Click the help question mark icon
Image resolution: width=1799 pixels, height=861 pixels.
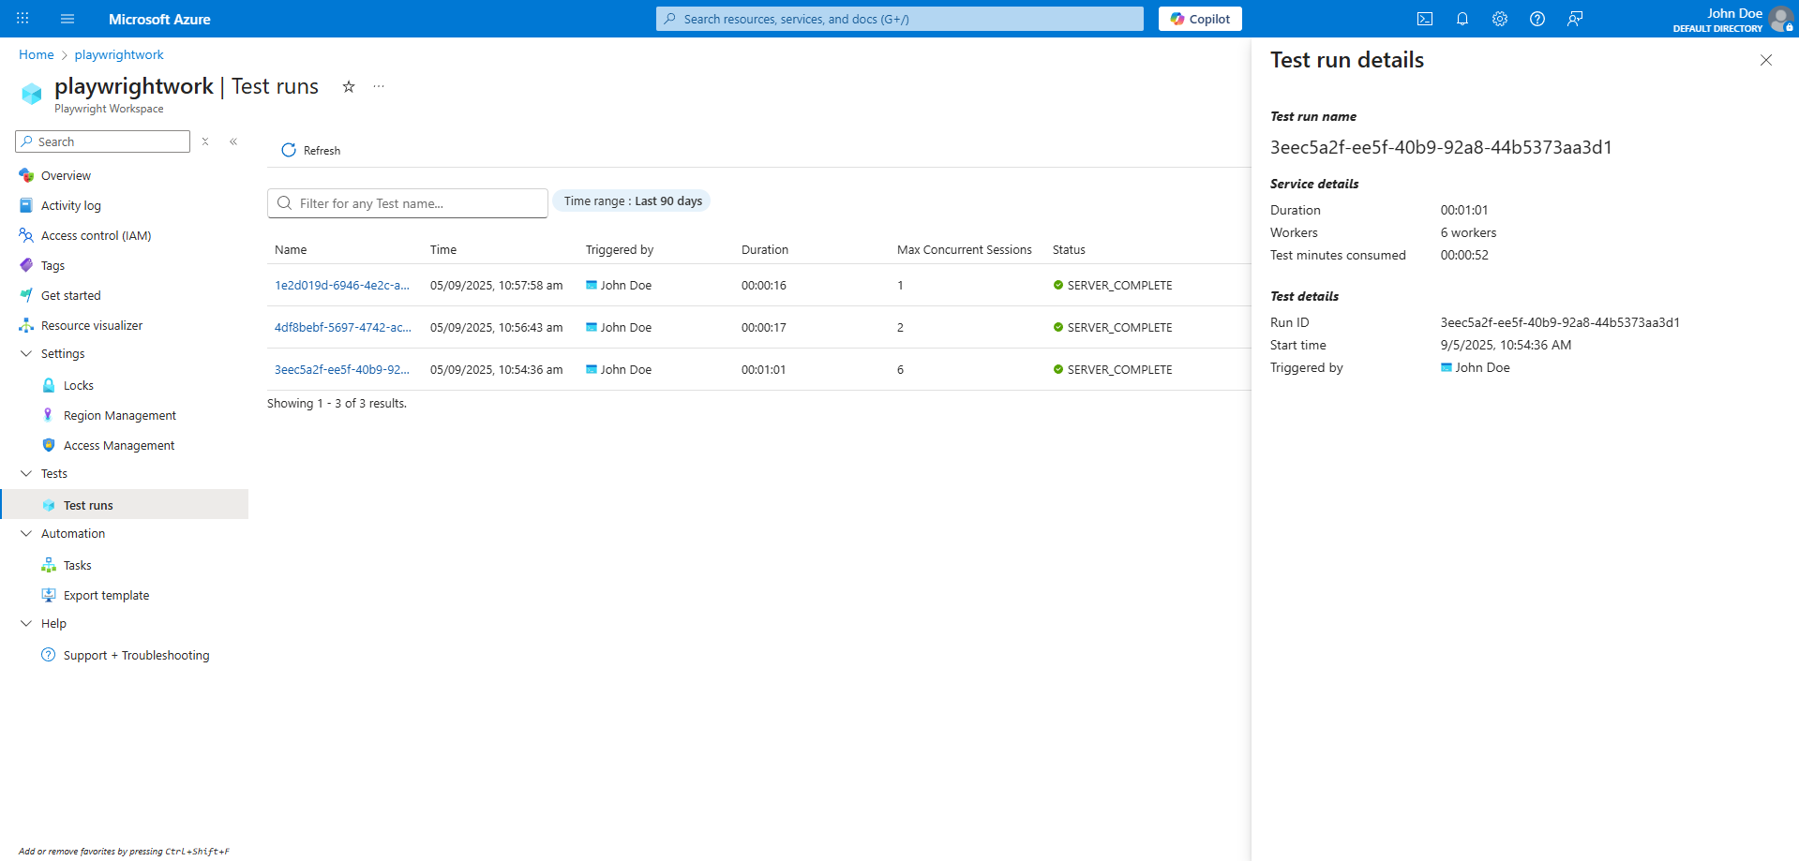1537,19
